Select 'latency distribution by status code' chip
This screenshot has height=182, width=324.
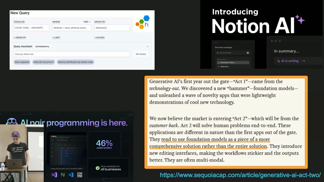click(x=75, y=62)
